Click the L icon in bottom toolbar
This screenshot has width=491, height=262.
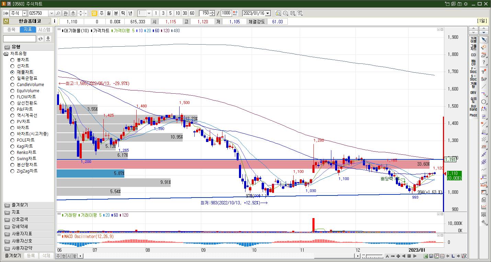tap(453, 256)
